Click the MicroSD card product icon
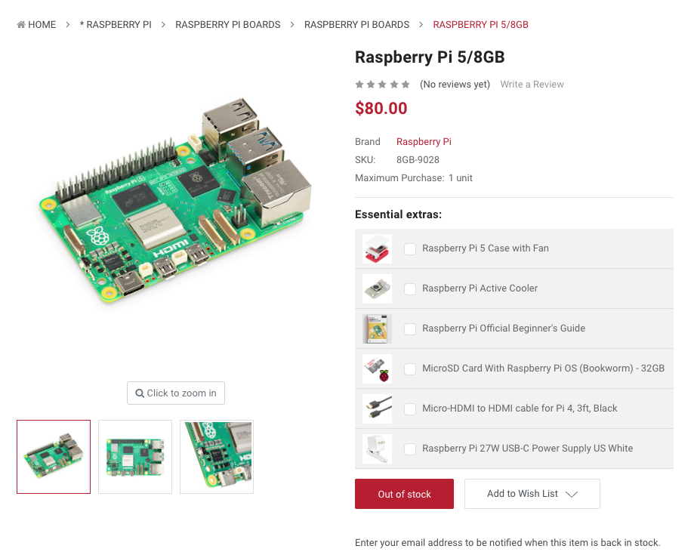This screenshot has height=552, width=694. [x=377, y=369]
